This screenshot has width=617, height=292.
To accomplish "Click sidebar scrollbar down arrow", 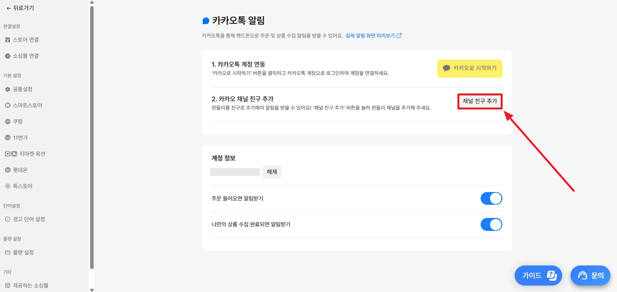I will (x=92, y=290).
